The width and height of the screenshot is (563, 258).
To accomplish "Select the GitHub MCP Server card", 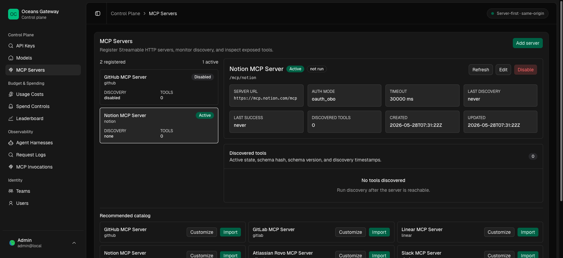I will click(159, 87).
